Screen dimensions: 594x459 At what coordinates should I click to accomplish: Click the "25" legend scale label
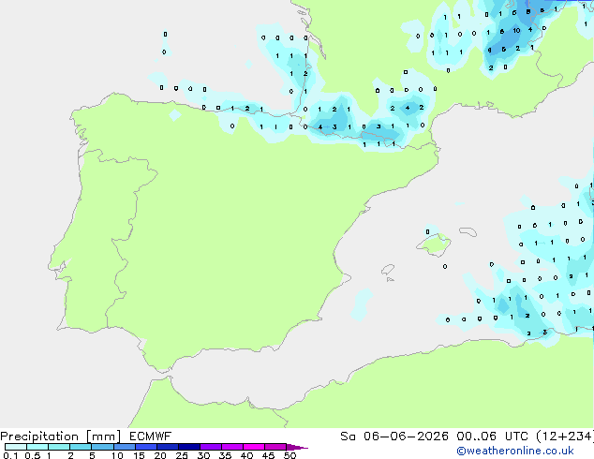[x=182, y=455]
